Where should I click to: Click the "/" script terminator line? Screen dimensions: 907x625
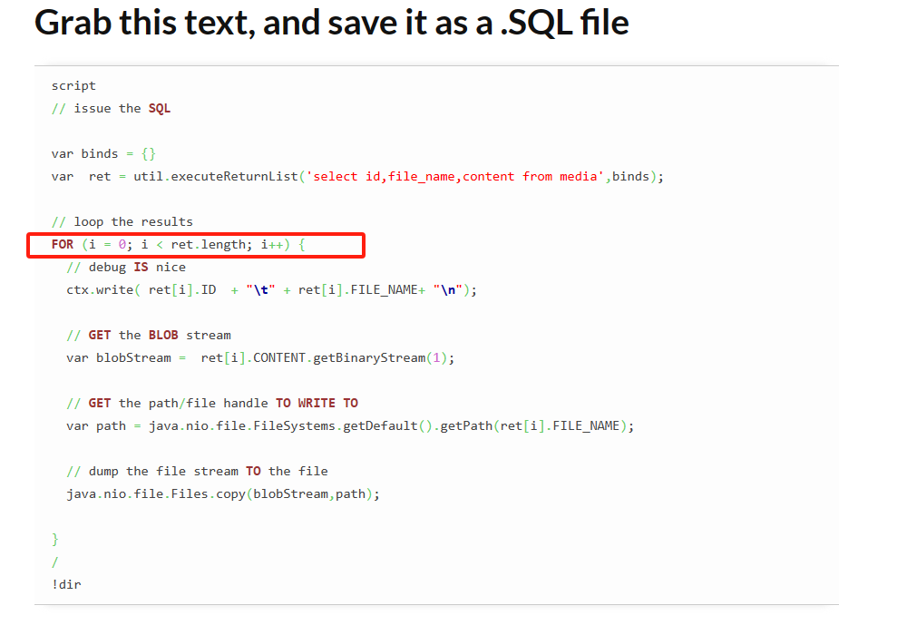pyautogui.click(x=55, y=562)
